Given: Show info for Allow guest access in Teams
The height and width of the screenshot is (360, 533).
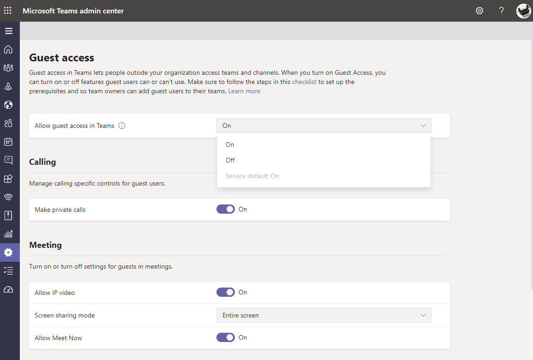Looking at the screenshot, I should [122, 126].
